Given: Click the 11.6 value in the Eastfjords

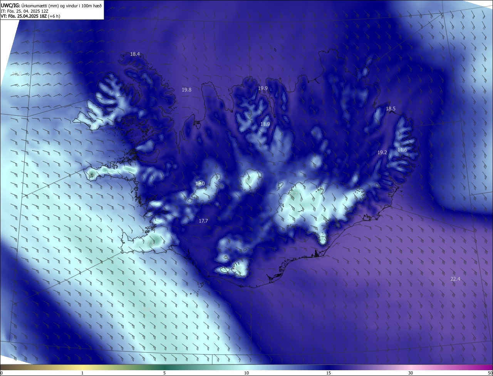Looking at the screenshot, I should click(402, 150).
